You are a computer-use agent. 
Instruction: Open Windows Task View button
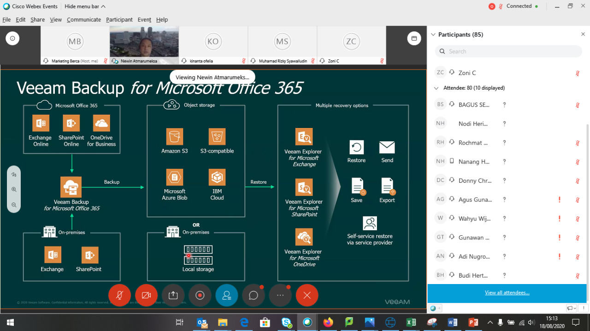tap(180, 322)
